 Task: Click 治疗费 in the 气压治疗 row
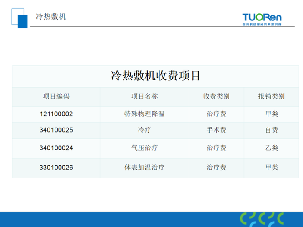click(x=216, y=148)
